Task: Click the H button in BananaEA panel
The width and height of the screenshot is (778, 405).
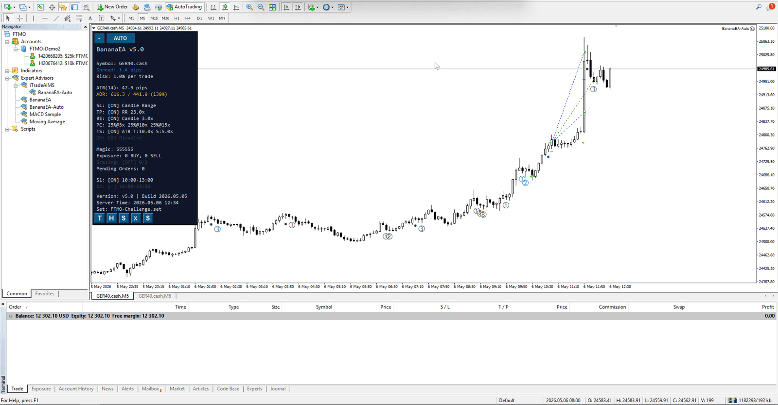Action: [x=111, y=218]
